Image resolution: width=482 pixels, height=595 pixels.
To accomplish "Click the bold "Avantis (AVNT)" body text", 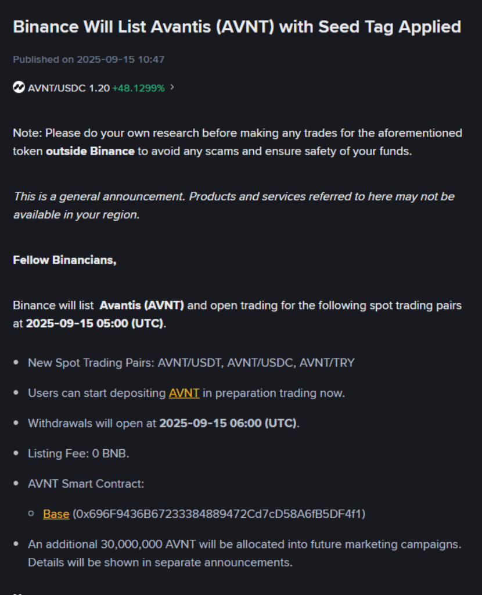I will (142, 305).
